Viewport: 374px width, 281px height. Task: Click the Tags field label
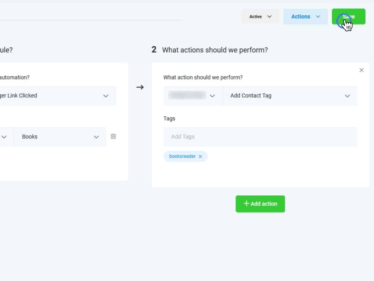[x=169, y=119]
